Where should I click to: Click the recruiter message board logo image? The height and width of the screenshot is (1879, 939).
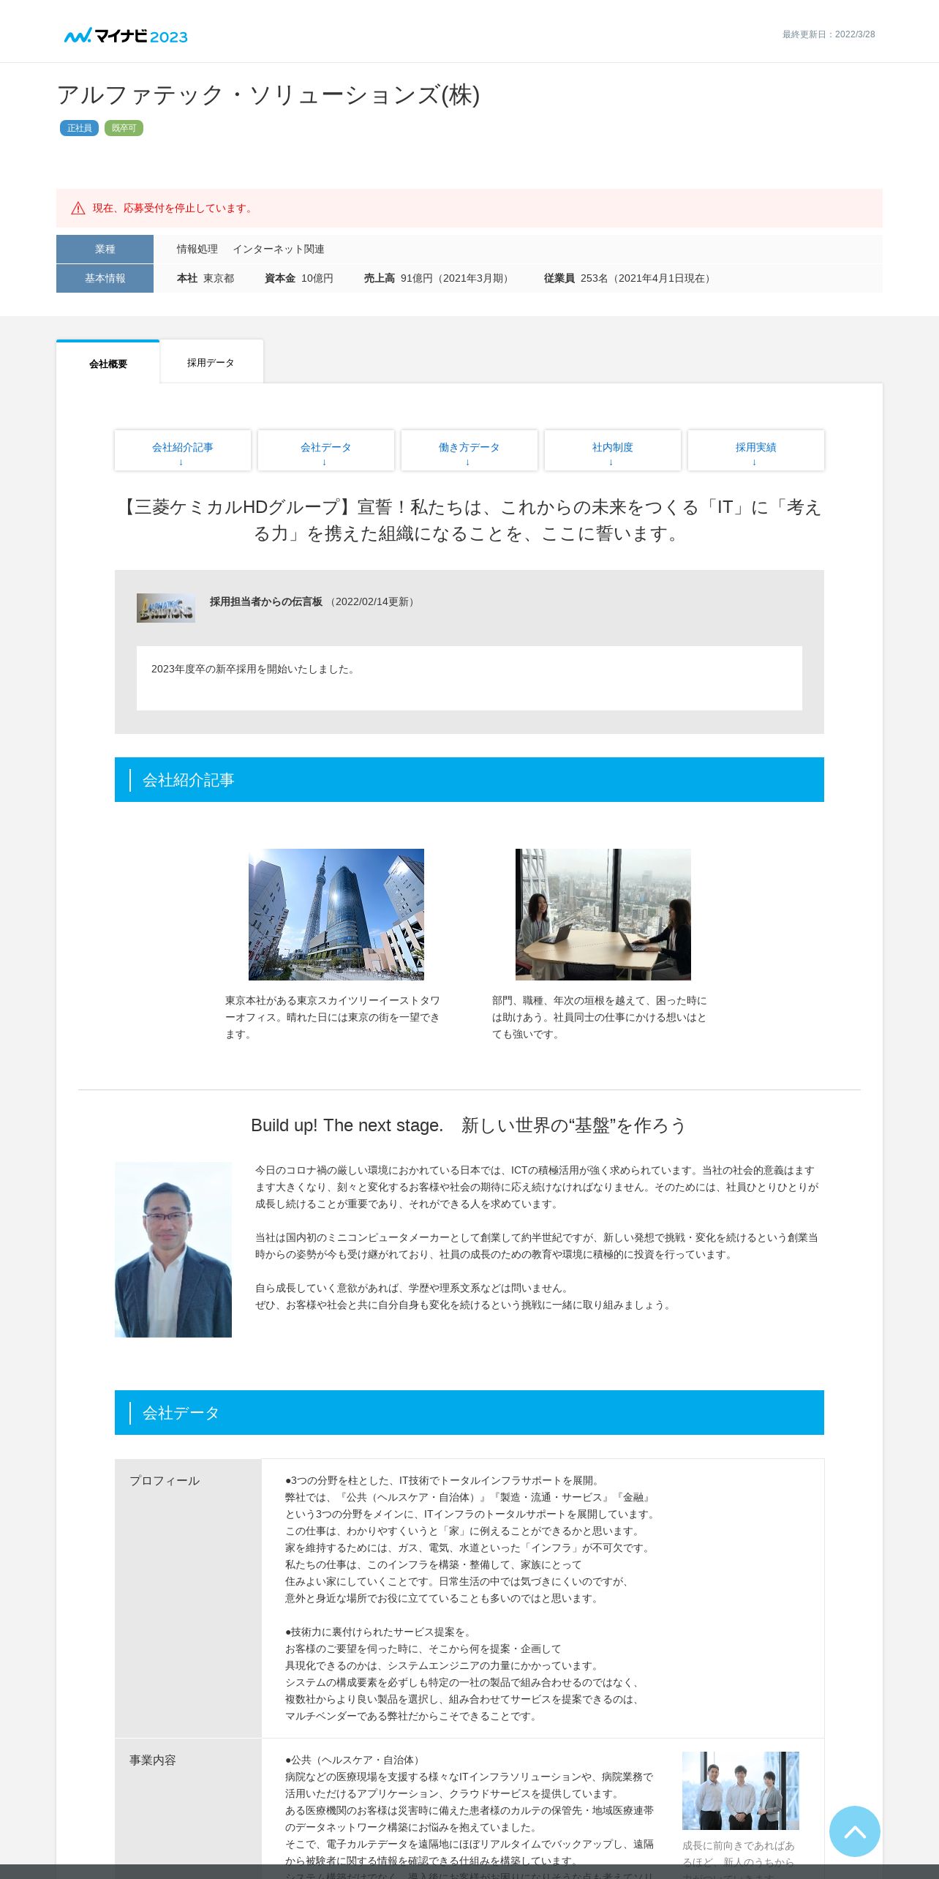(166, 608)
